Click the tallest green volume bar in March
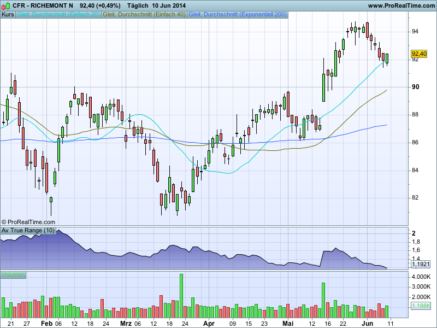Viewport: 437px width, 328px height. tap(181, 296)
